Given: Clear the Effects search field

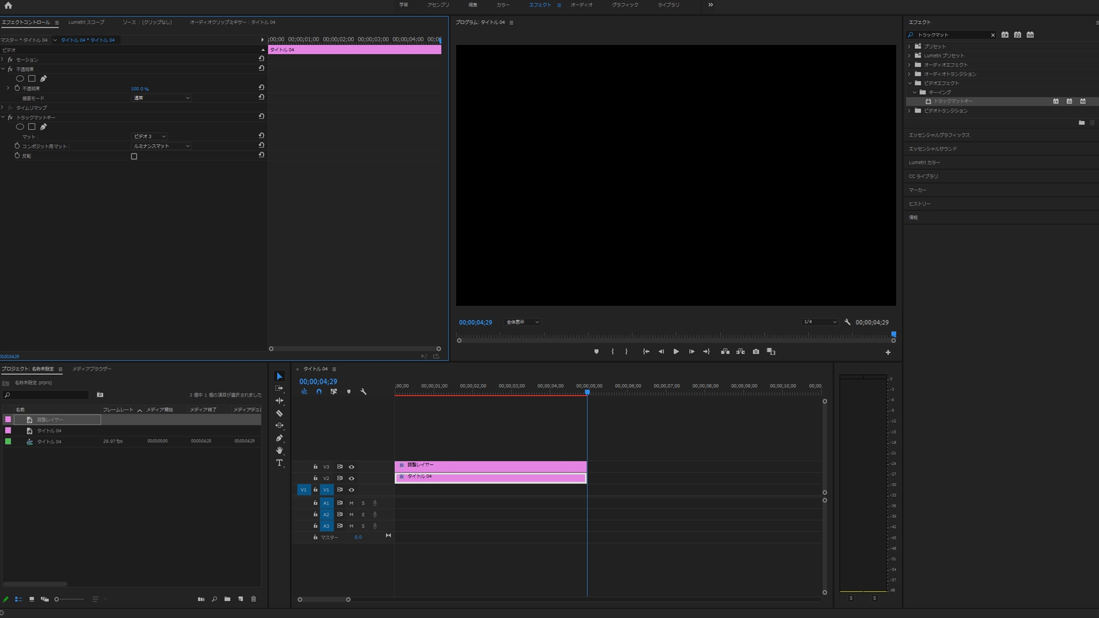Looking at the screenshot, I should click(993, 35).
